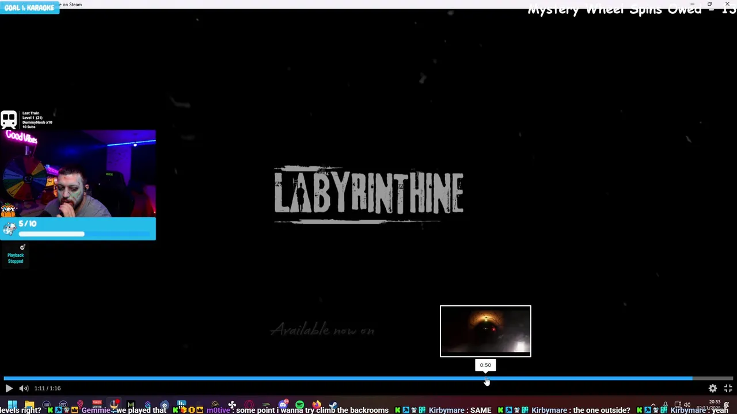
Task: Restore down the video window
Action: (x=709, y=4)
